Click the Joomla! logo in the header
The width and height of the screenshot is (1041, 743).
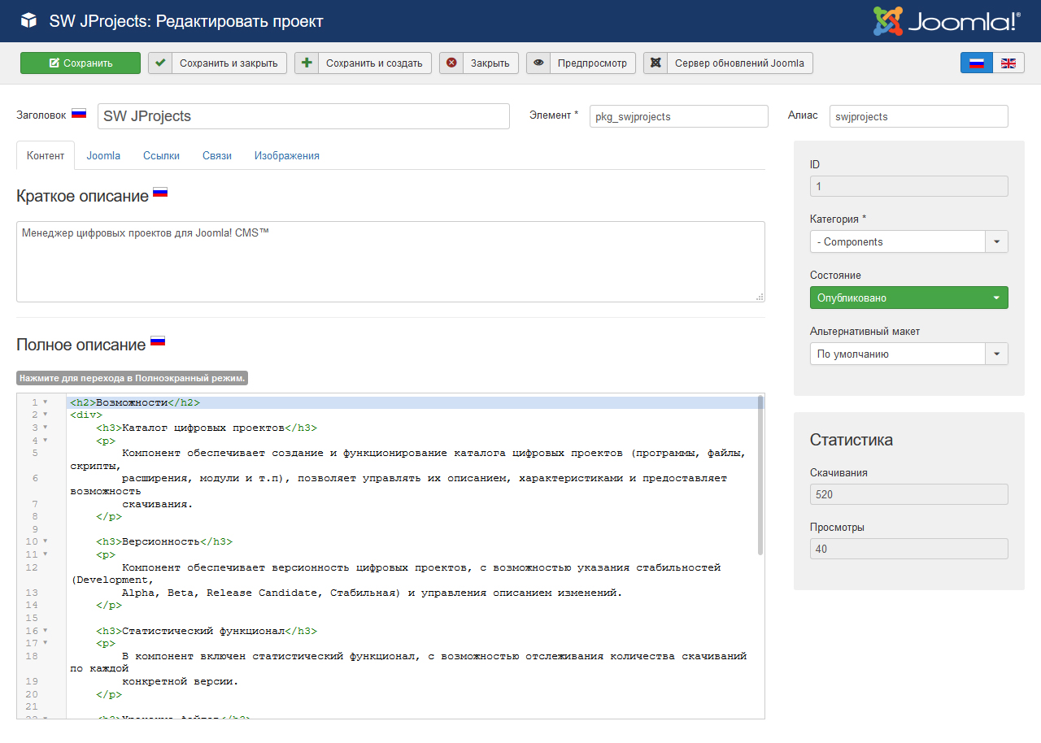[x=947, y=21]
